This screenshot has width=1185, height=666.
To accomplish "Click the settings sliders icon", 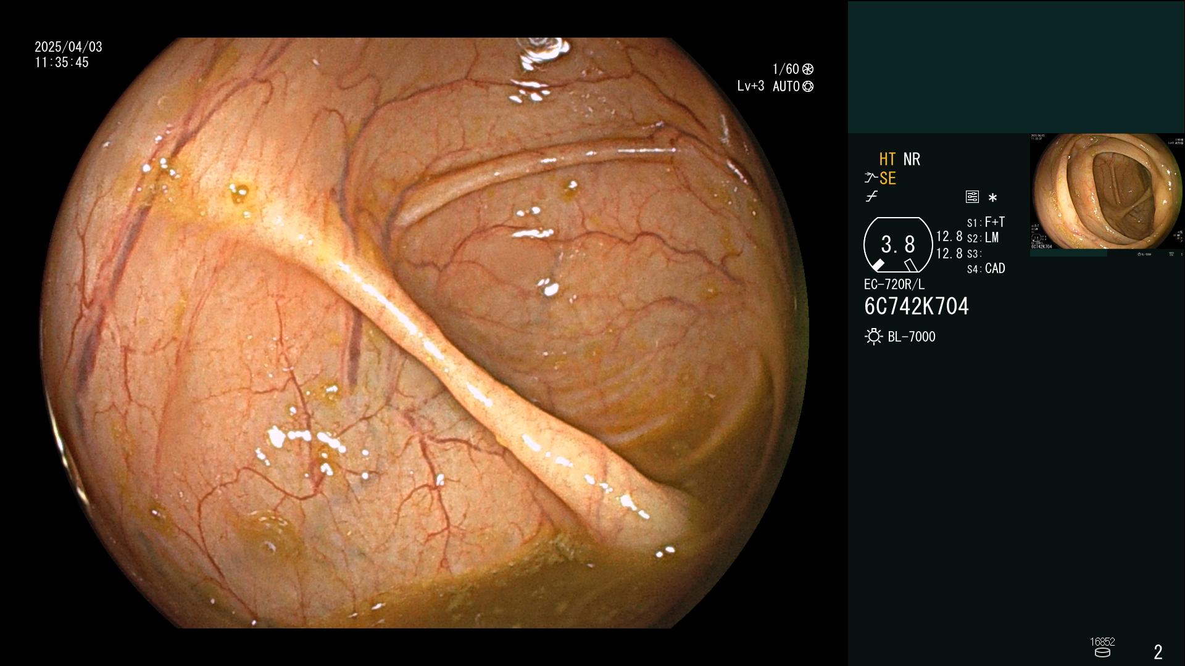I will [x=972, y=197].
